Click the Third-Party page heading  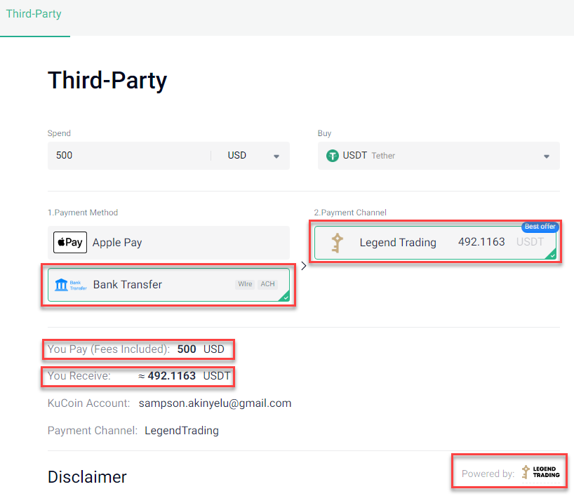(x=107, y=81)
